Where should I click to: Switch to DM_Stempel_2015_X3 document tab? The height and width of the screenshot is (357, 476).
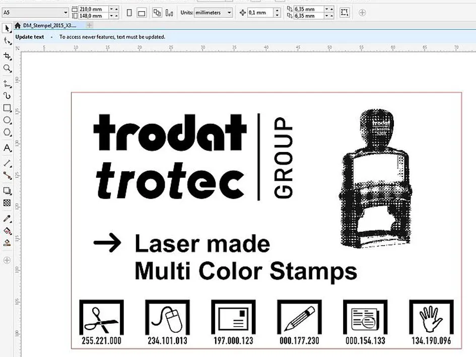click(49, 26)
